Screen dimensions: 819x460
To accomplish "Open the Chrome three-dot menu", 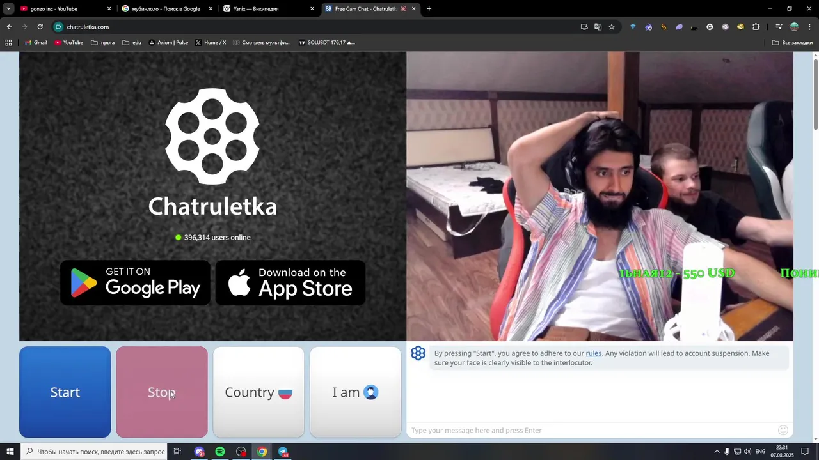I will 809,27.
